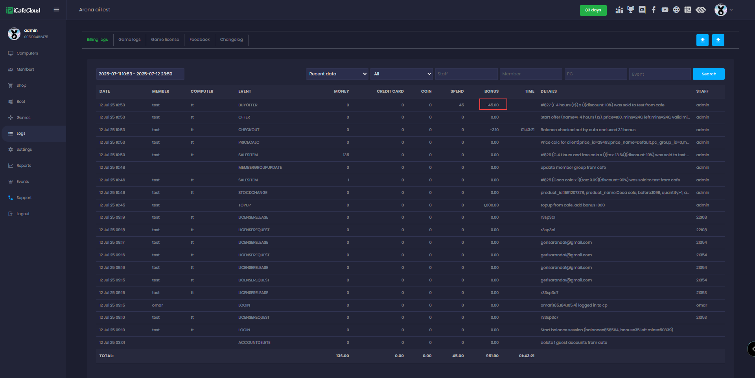Click the trophy icon in header
755x378 pixels.
pyautogui.click(x=631, y=10)
